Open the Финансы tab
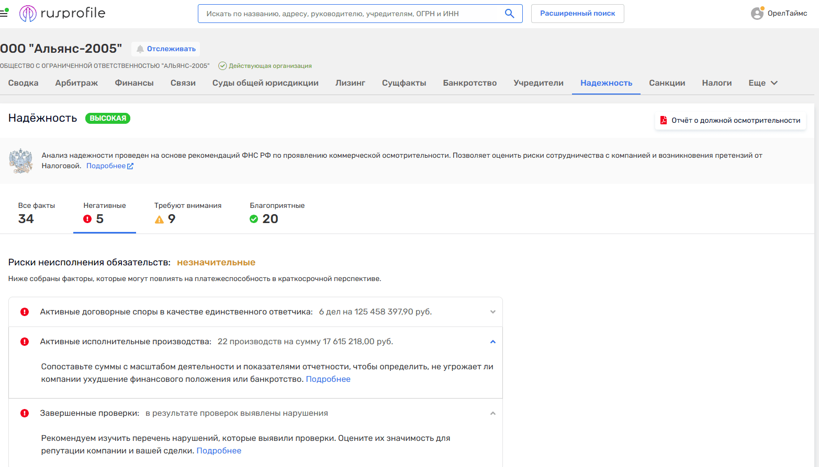Screen dimensions: 819x467 point(134,83)
